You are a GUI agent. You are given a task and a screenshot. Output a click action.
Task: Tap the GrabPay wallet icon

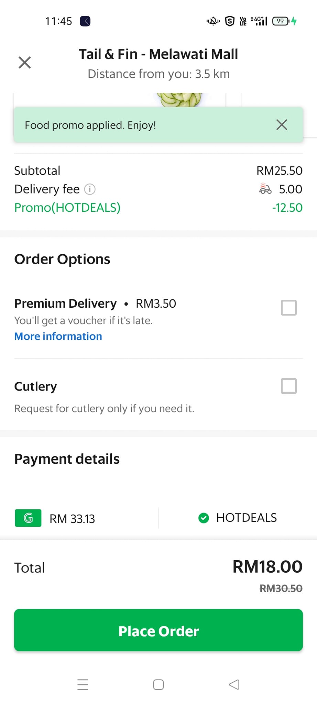tap(28, 518)
